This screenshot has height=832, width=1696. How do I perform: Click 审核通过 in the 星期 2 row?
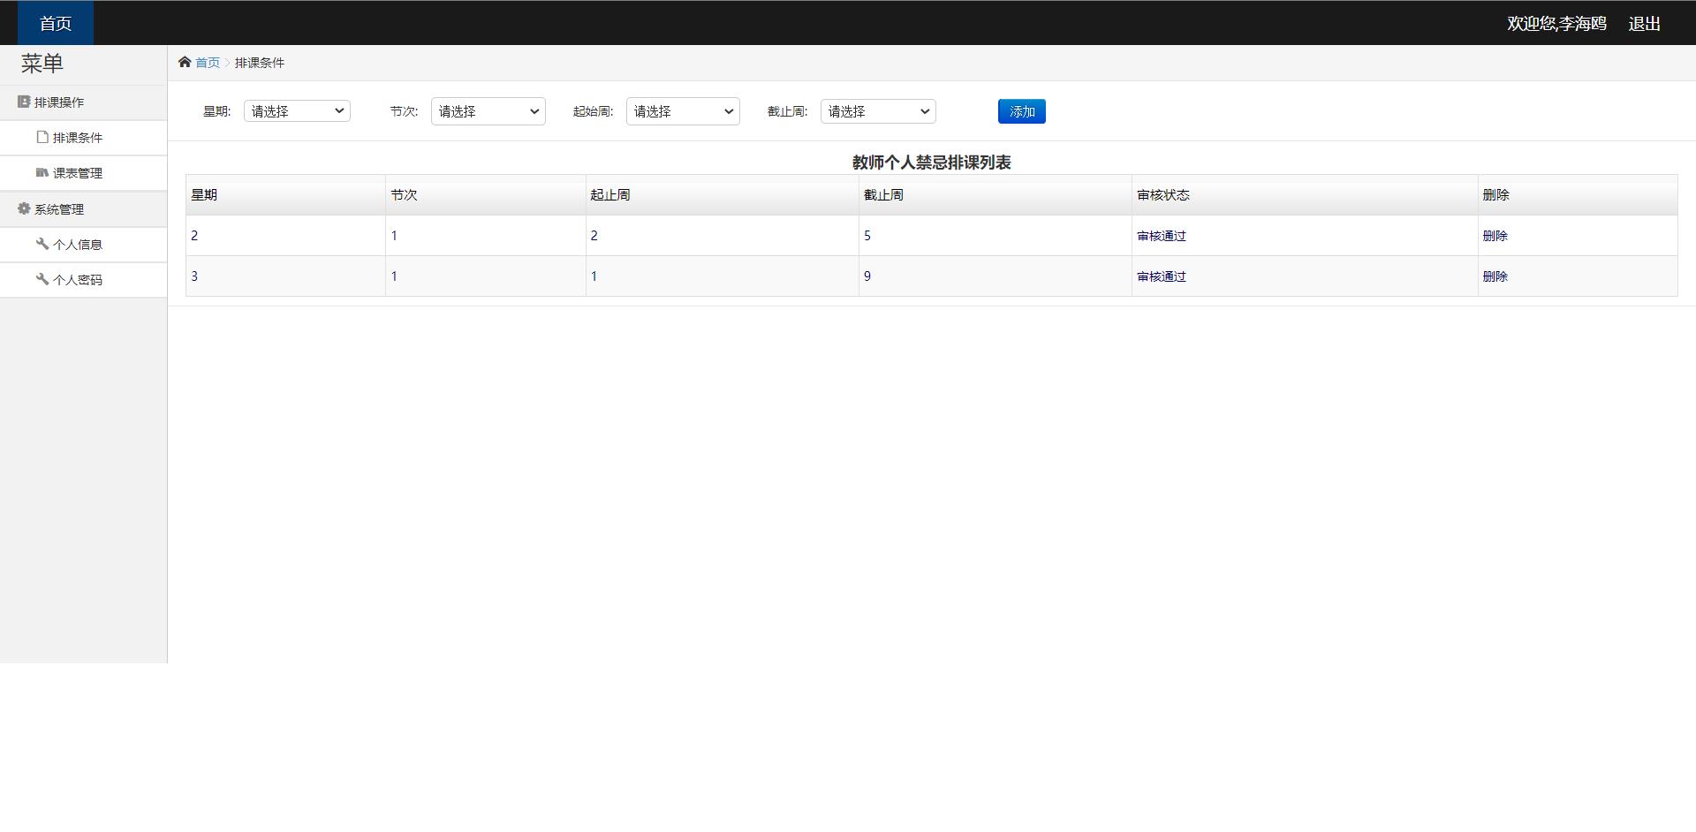1162,236
